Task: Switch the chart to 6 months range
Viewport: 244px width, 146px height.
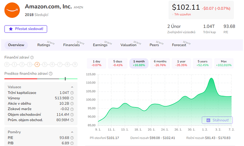Action: (160, 63)
